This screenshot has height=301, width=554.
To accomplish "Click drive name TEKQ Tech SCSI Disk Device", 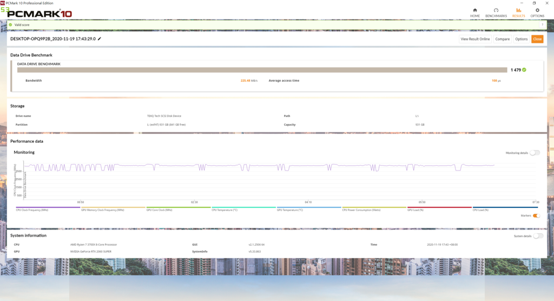I will click(164, 116).
